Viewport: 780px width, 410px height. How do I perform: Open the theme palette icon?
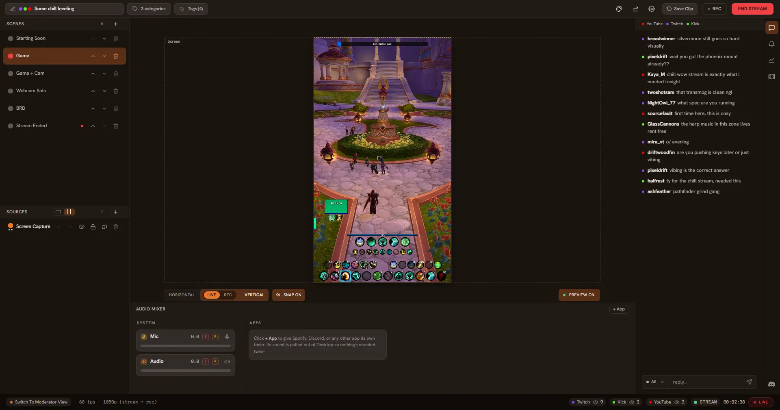click(x=619, y=9)
